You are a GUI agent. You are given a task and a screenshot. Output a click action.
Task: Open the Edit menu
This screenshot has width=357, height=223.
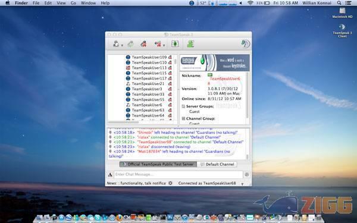[x=48, y=3]
